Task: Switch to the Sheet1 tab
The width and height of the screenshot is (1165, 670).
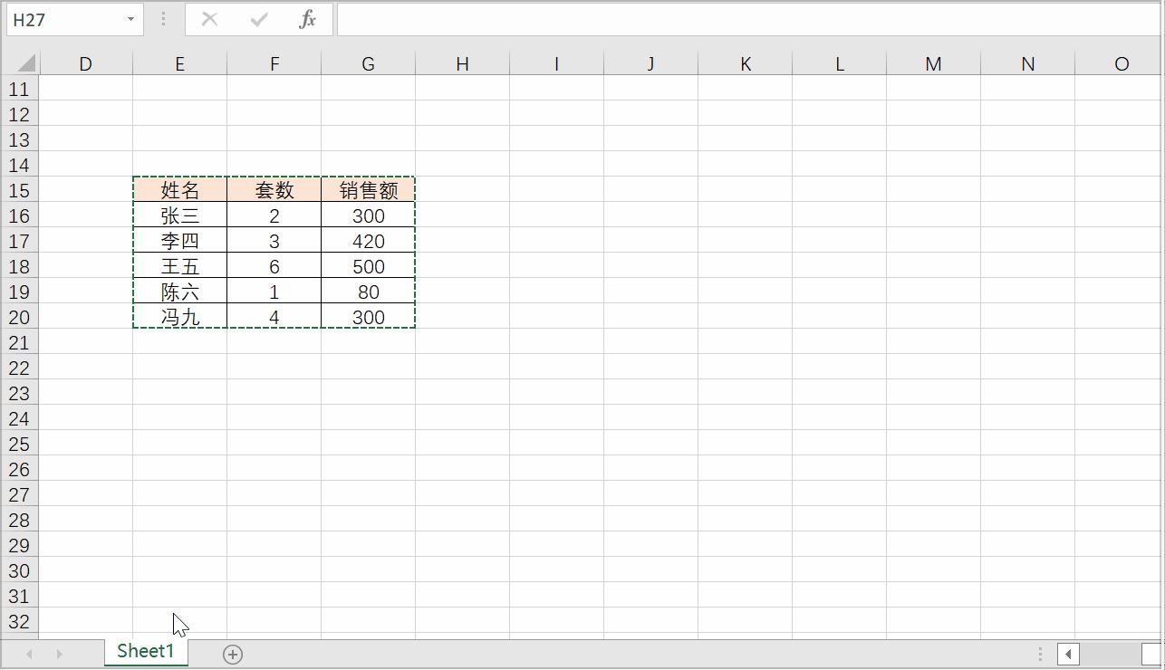Action: click(x=146, y=651)
